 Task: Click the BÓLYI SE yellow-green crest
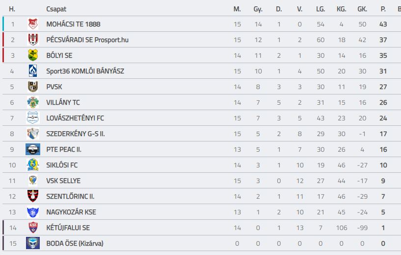(x=33, y=55)
